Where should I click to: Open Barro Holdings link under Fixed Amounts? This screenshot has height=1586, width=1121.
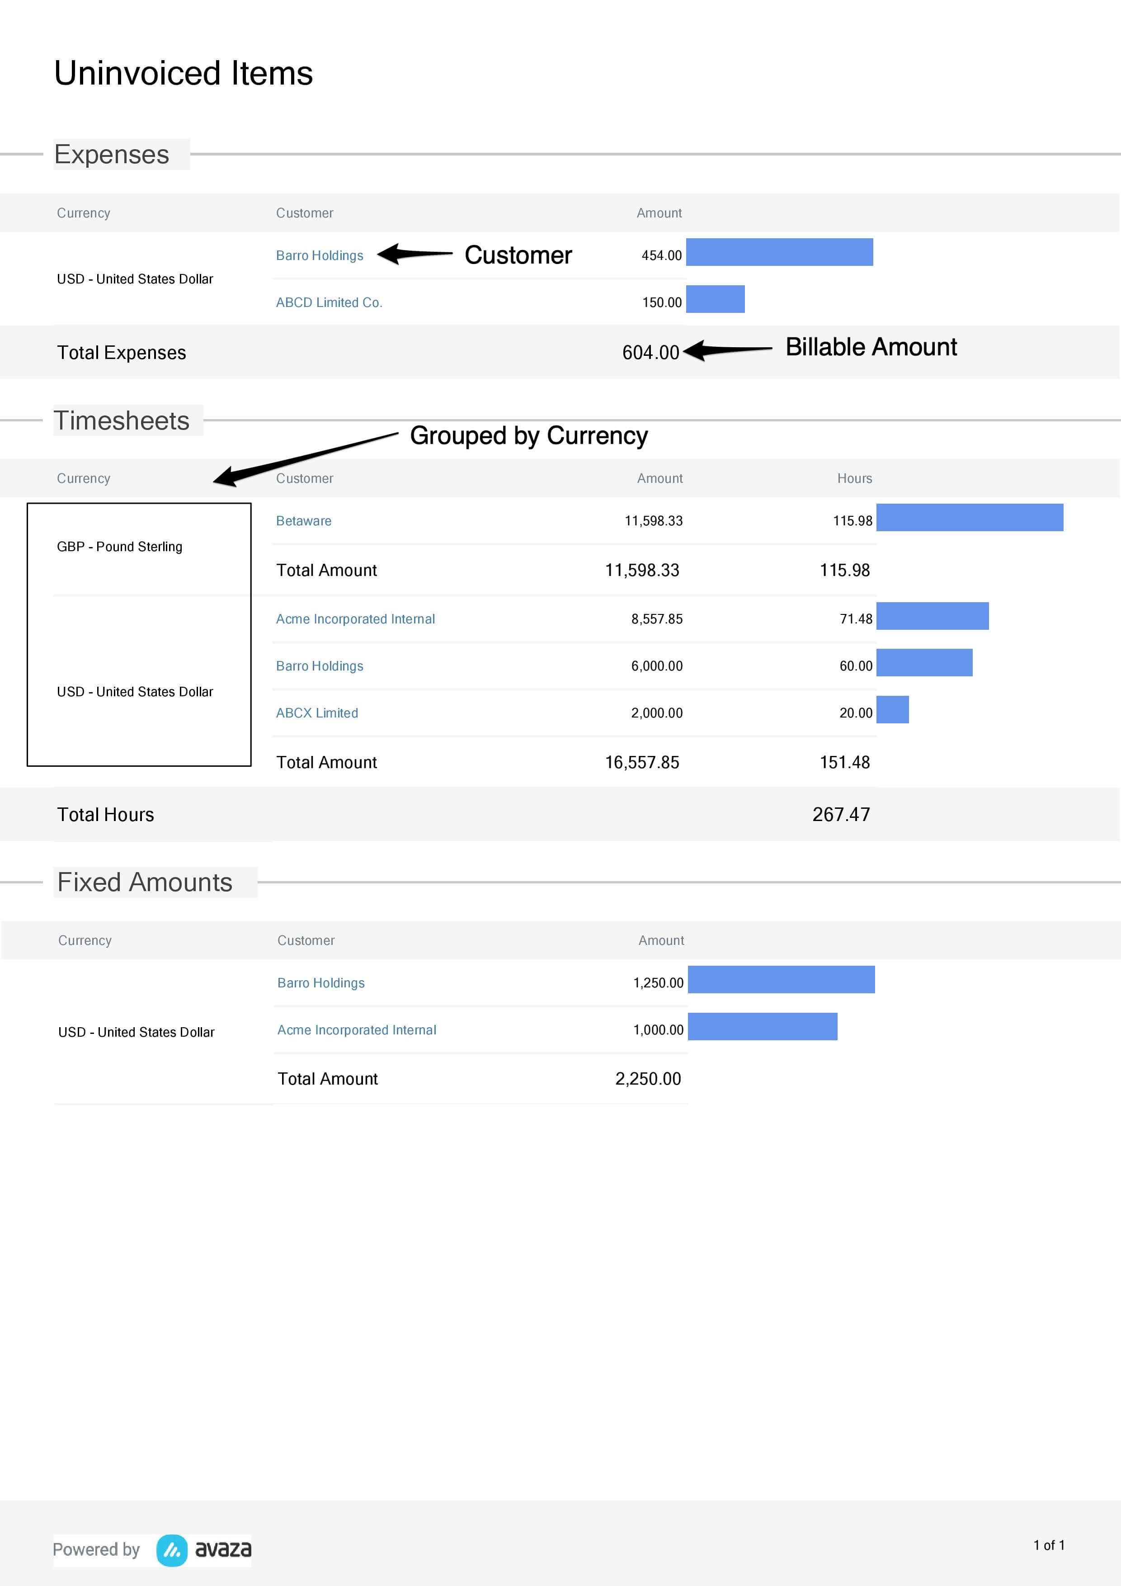(x=320, y=983)
